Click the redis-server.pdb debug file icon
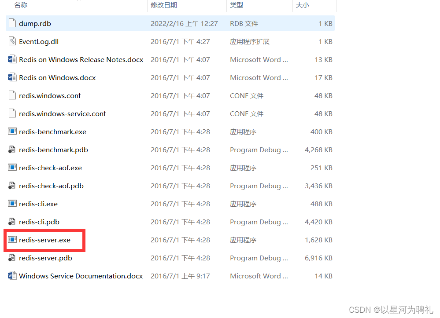This screenshot has height=318, width=440. point(12,258)
